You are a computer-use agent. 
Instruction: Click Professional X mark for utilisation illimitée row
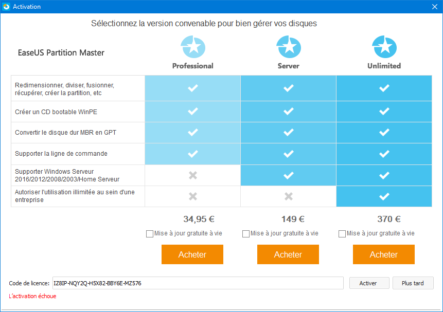193,196
